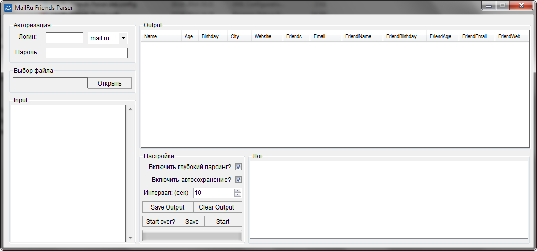The image size is (537, 251).
Task: Click the Пароль password field
Action: 86,53
